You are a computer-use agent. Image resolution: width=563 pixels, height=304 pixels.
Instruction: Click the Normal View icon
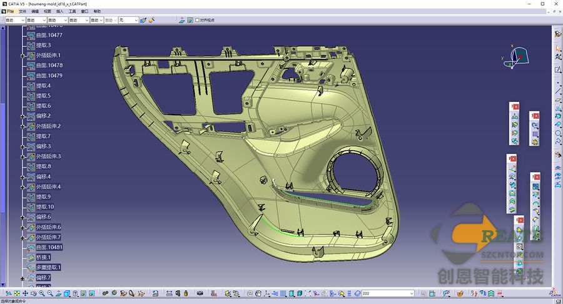click(58, 293)
